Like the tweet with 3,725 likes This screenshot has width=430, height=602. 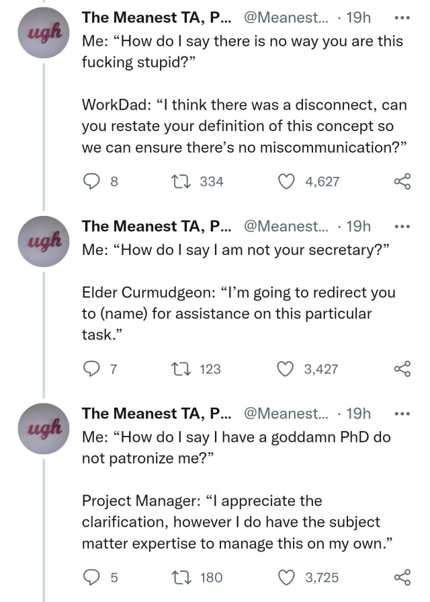(x=288, y=577)
